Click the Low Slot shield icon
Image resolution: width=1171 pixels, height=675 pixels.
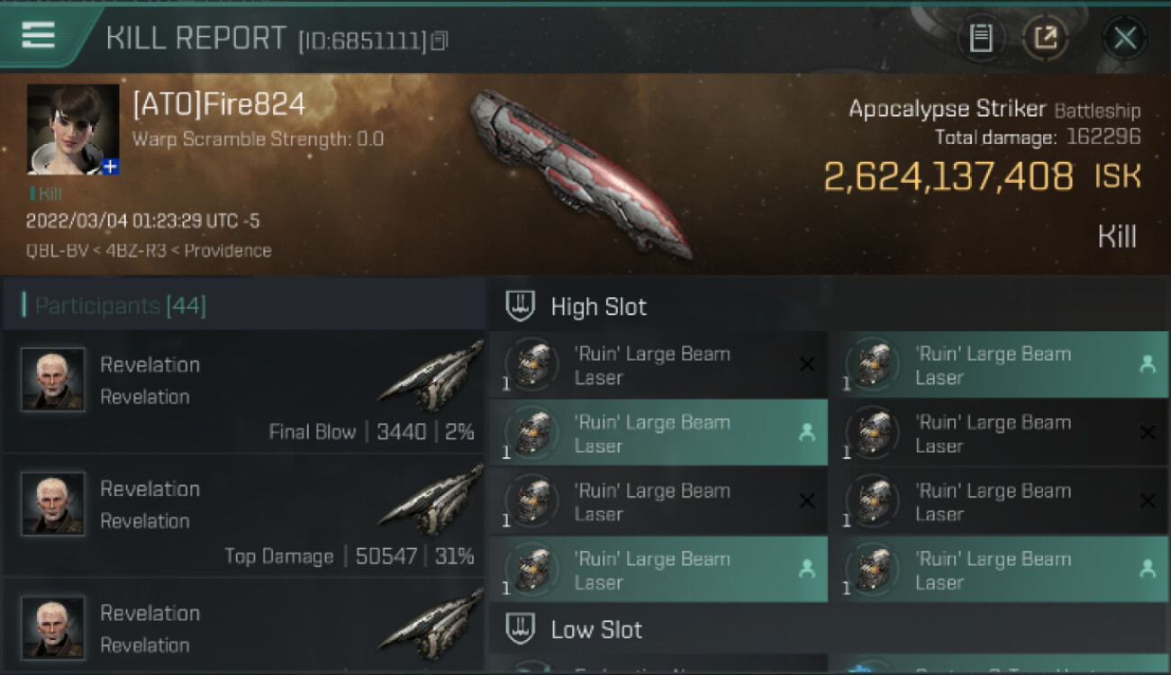click(520, 629)
